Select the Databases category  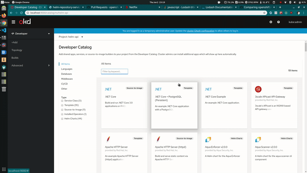66,74
